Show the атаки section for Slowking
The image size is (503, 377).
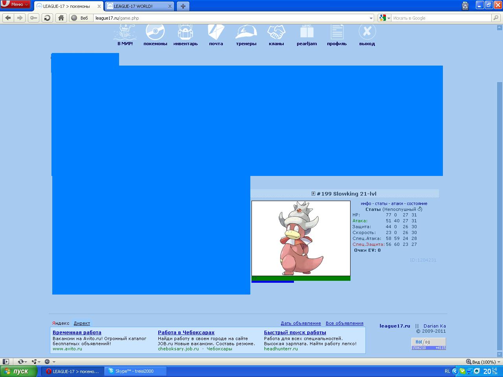(x=397, y=203)
